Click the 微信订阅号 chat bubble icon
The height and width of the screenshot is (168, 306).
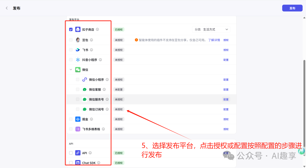[x=84, y=109]
